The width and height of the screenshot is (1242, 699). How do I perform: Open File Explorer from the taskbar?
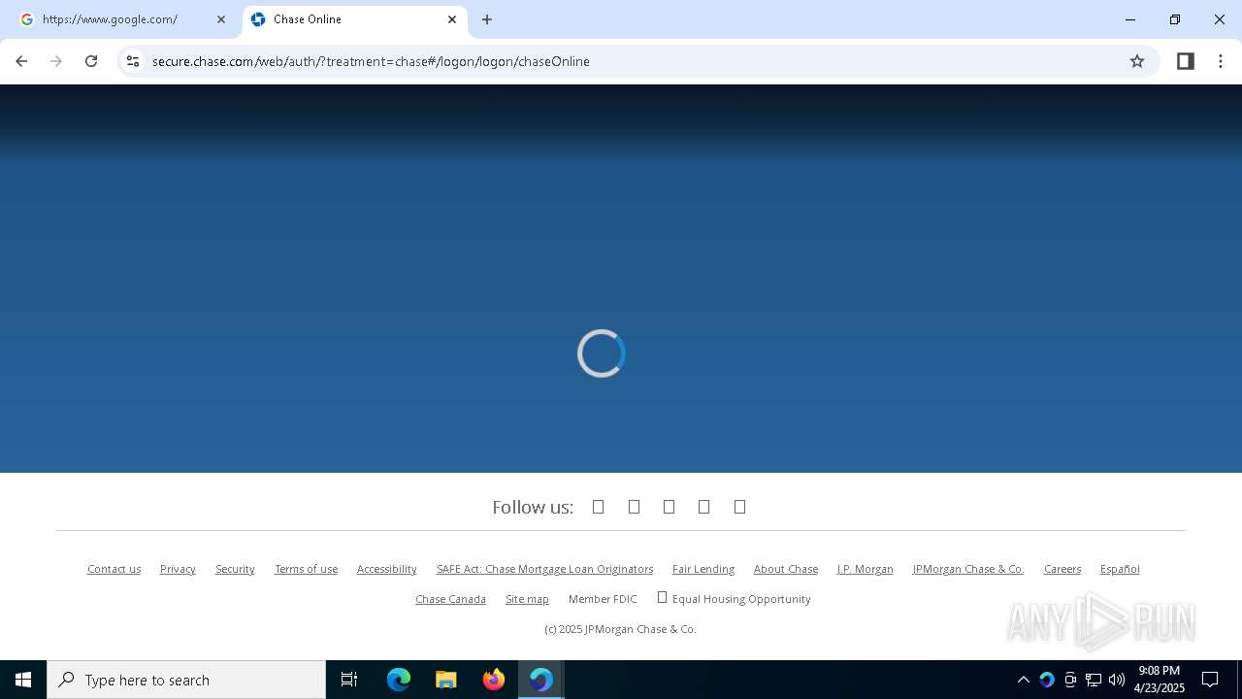pos(446,680)
